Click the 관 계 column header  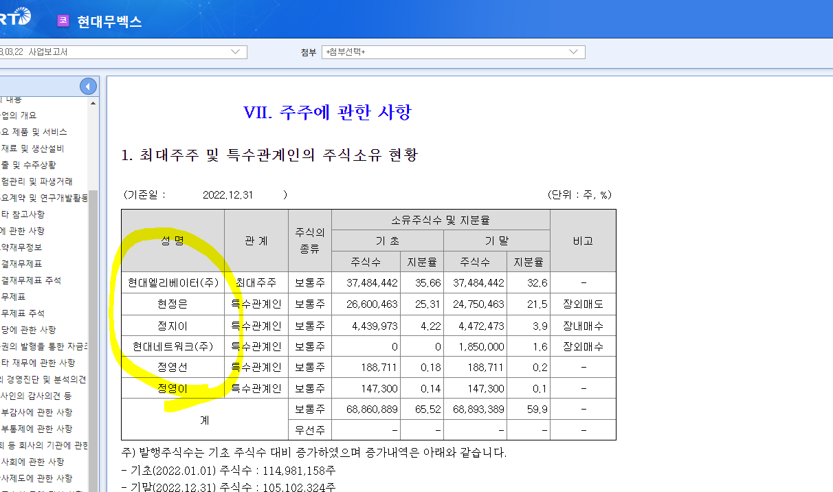point(256,241)
